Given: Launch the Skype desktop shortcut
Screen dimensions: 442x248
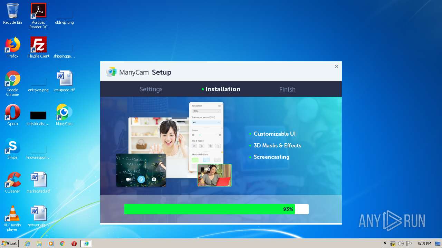Looking at the screenshot, I should pos(12,149).
